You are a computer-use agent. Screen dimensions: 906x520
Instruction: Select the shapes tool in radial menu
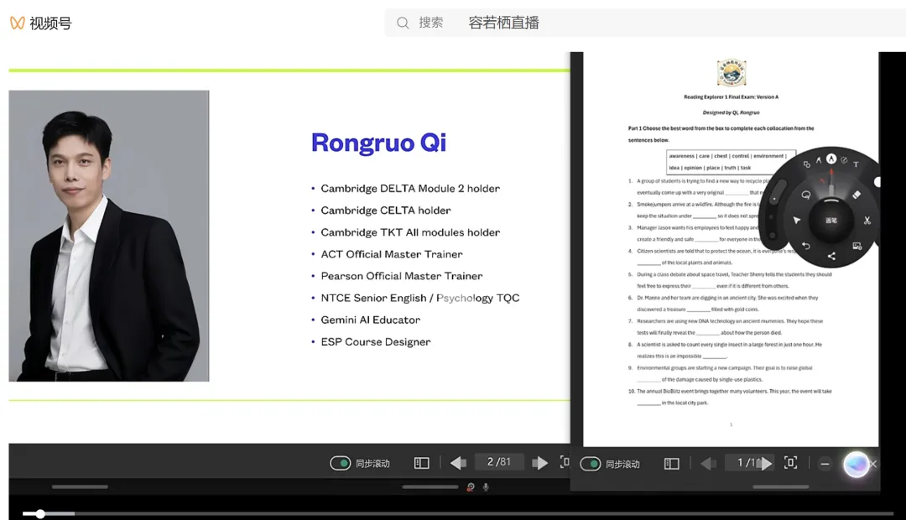point(807,164)
